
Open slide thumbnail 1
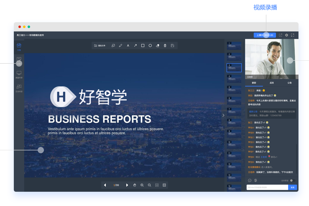(234, 46)
